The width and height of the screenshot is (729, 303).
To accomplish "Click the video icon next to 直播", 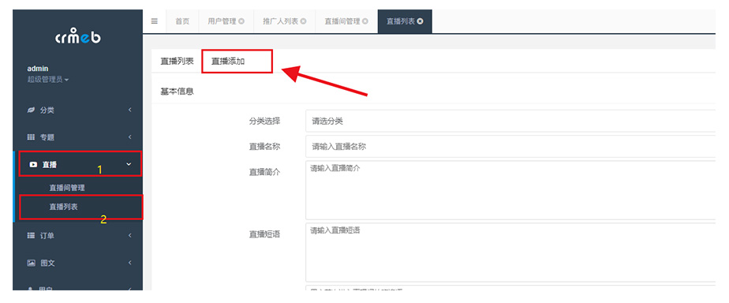I will click(x=33, y=164).
